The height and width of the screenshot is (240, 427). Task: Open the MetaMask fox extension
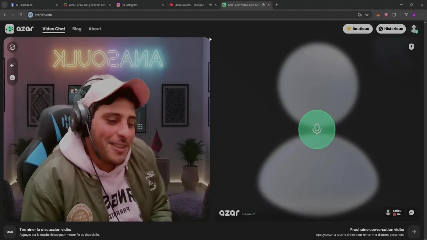coord(378,15)
